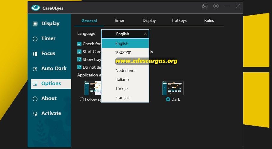Open the Rules tab
Image resolution: width=272 pixels, height=149 pixels.
click(209, 20)
